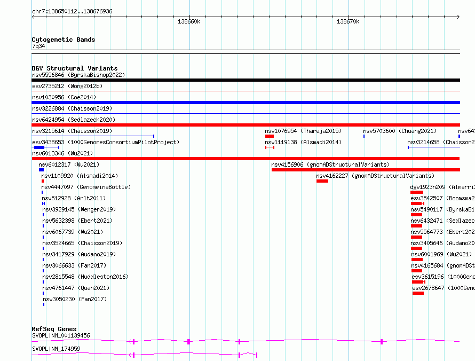Select the black nsv5556846 variant bar
Screen dimensions: 475x361
pos(246,80)
